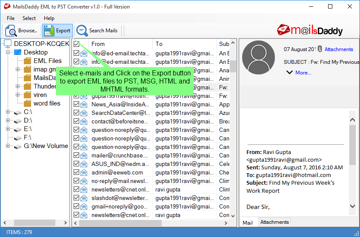Click the Export floppy disk icon

tap(49, 31)
